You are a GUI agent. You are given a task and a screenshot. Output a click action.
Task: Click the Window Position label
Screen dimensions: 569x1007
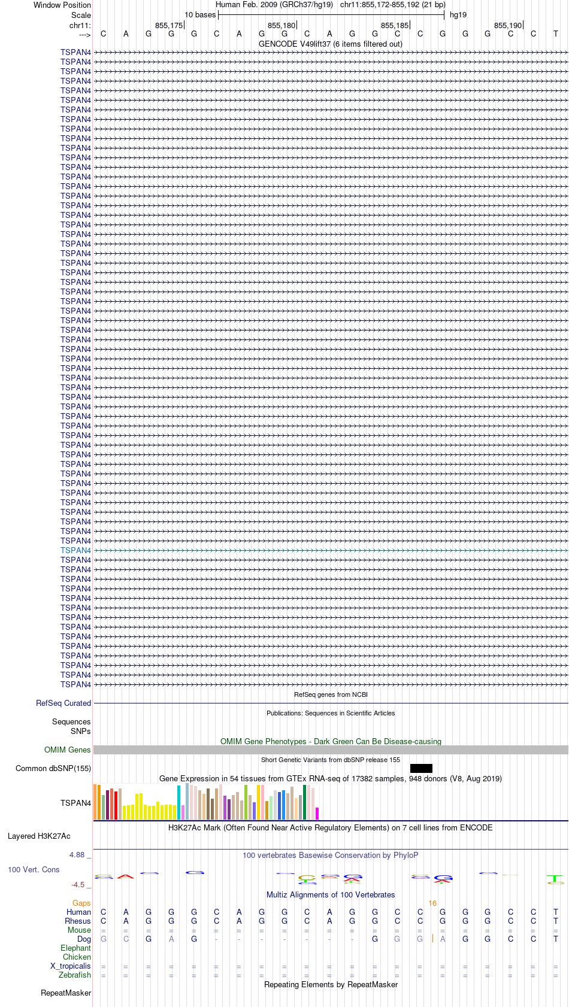pyautogui.click(x=62, y=5)
